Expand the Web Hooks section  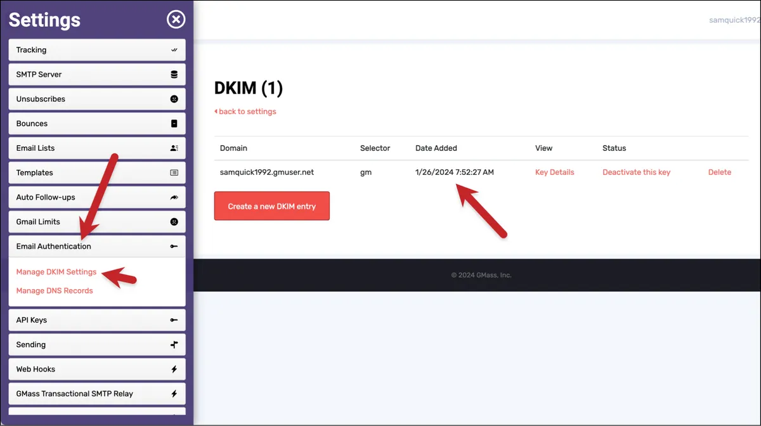tap(97, 370)
